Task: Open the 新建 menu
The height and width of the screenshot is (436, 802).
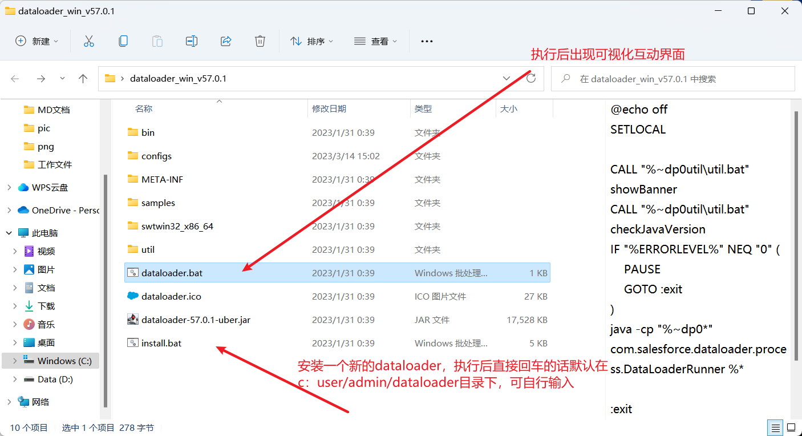Action: 37,41
